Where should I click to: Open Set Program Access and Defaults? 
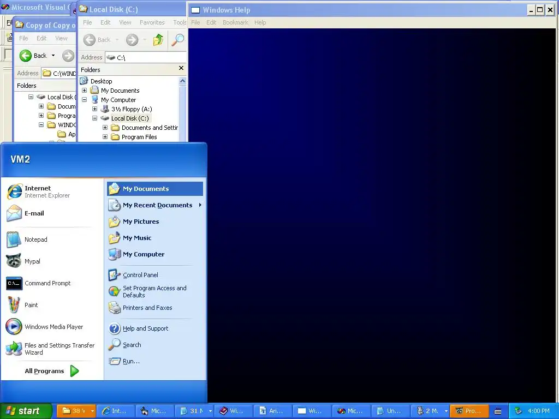point(154,291)
